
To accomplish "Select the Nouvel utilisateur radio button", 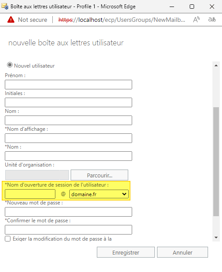I will [10, 65].
